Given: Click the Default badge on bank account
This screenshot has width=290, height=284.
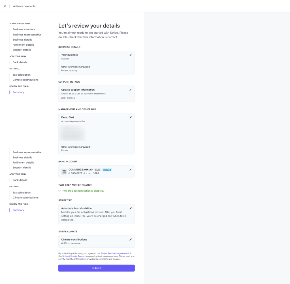Looking at the screenshot, I should [x=107, y=170].
